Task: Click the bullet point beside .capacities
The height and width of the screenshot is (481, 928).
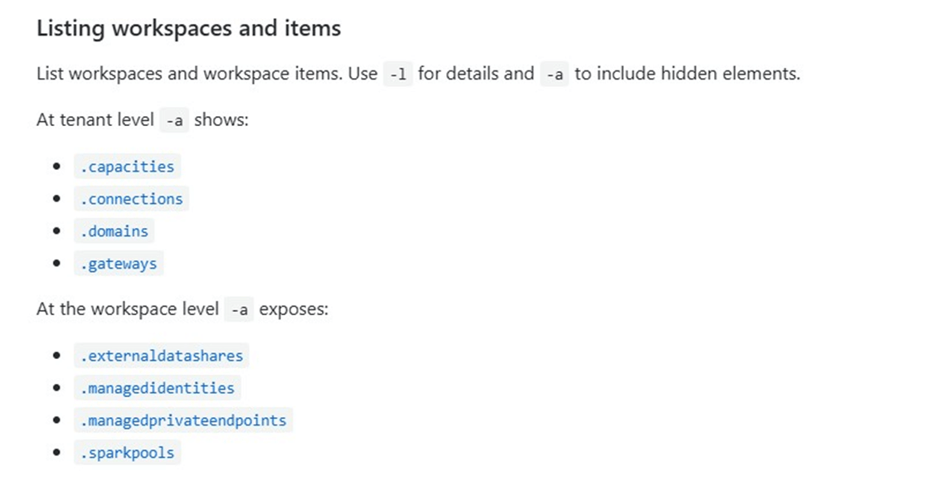Action: point(56,167)
